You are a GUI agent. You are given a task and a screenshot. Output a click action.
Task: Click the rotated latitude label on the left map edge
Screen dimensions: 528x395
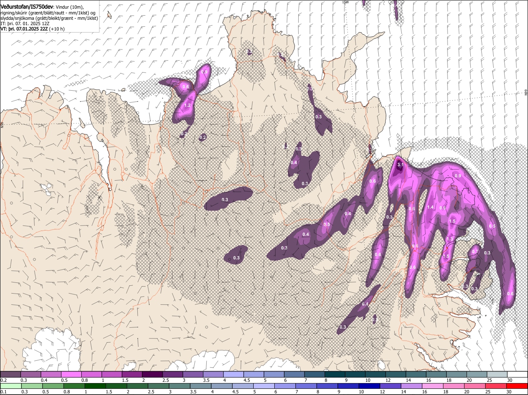point(2,124)
